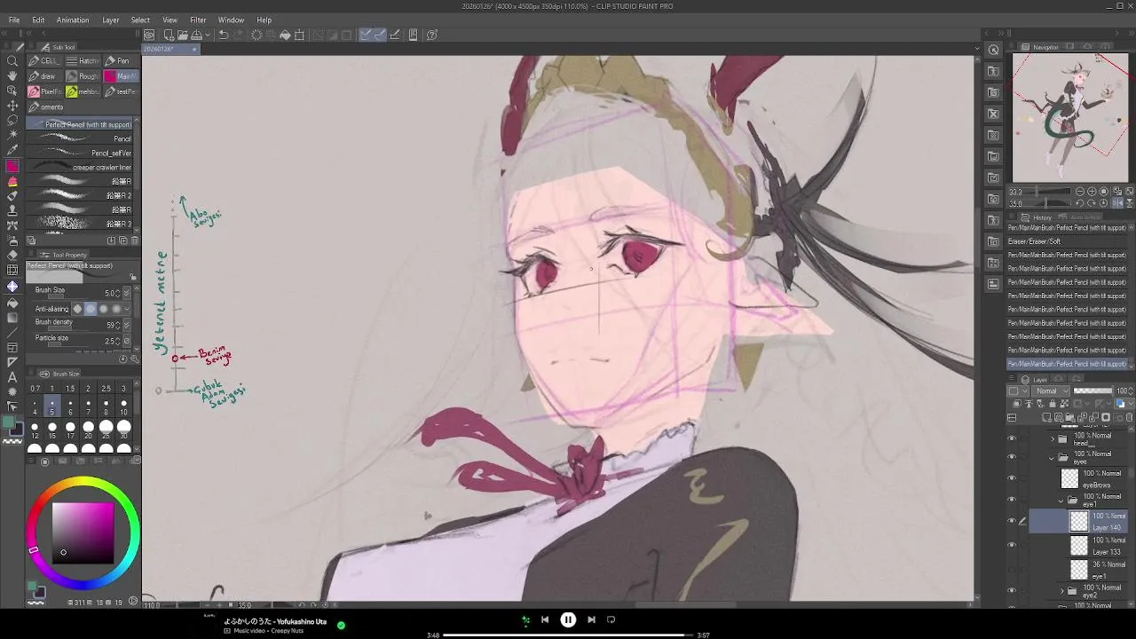Viewport: 1136px width, 639px height.
Task: Toggle visibility of Layer 140
Action: (x=1012, y=521)
